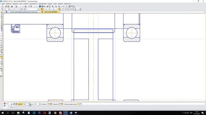Expand the Длина1 length dropdown
This screenshot has width=206, height=115.
[x=29, y=104]
